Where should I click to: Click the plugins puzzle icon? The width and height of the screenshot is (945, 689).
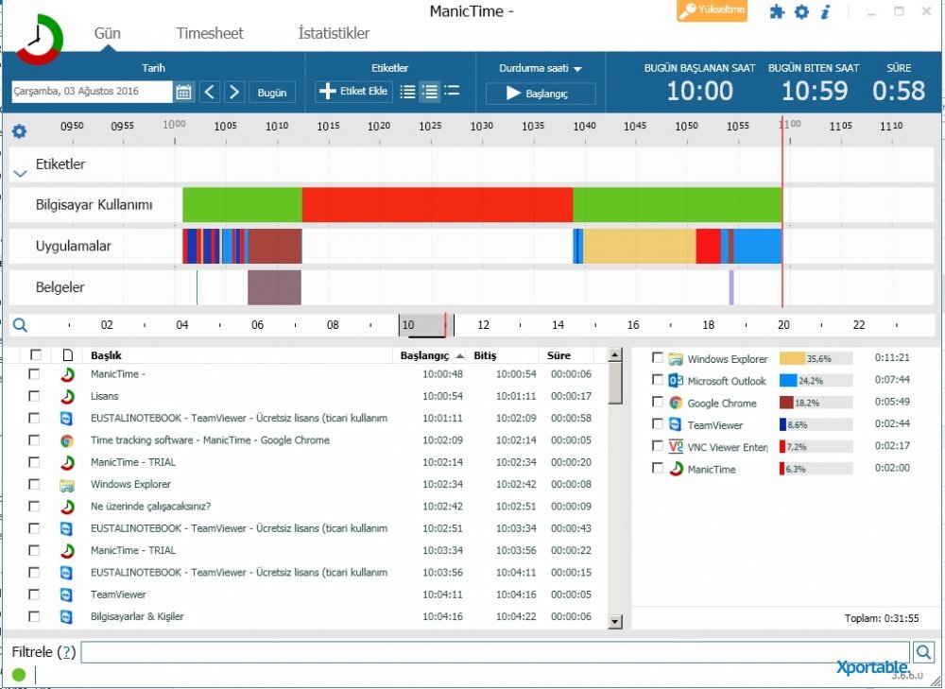point(778,11)
